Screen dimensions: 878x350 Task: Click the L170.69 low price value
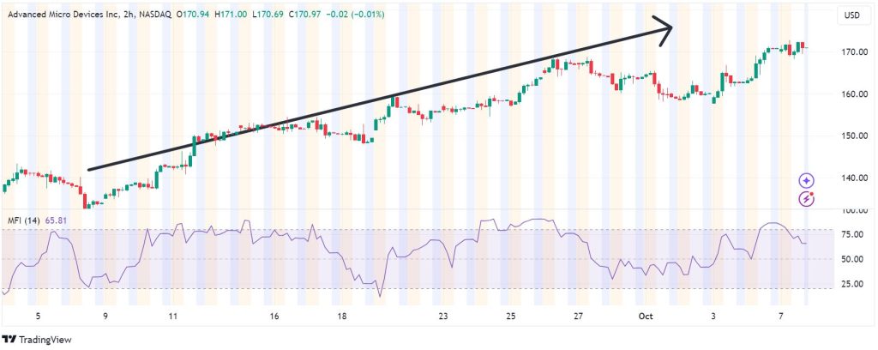(x=268, y=15)
